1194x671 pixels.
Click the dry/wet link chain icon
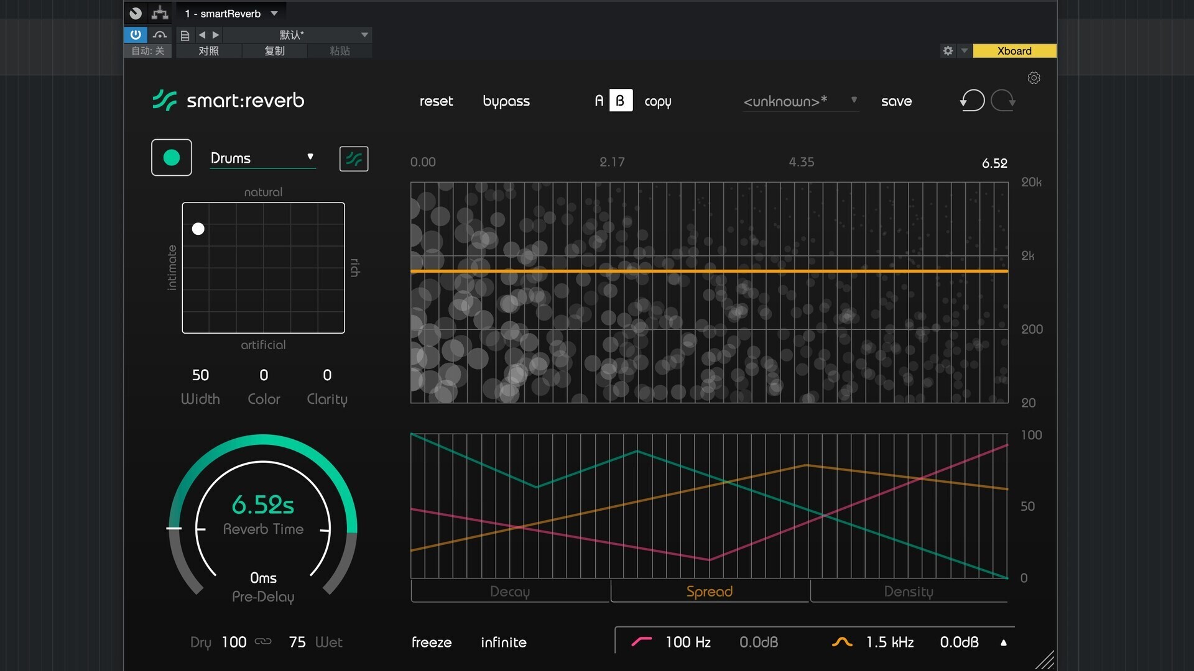[x=263, y=642]
